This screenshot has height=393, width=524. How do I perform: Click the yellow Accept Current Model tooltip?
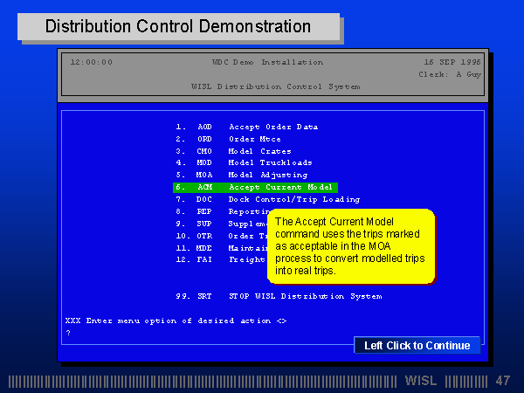point(349,246)
